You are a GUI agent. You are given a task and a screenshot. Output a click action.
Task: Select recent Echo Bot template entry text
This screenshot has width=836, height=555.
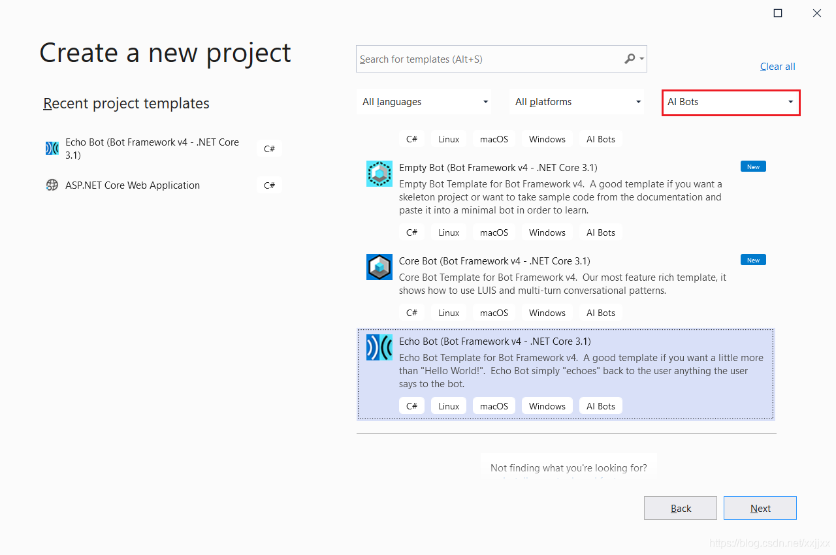152,148
